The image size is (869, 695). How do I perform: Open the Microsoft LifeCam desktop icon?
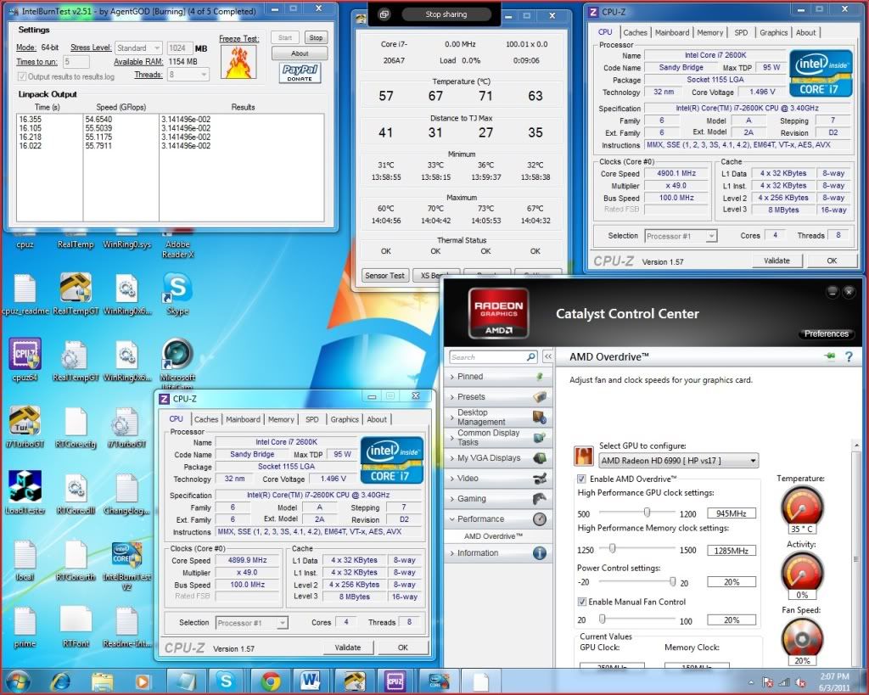pyautogui.click(x=177, y=363)
